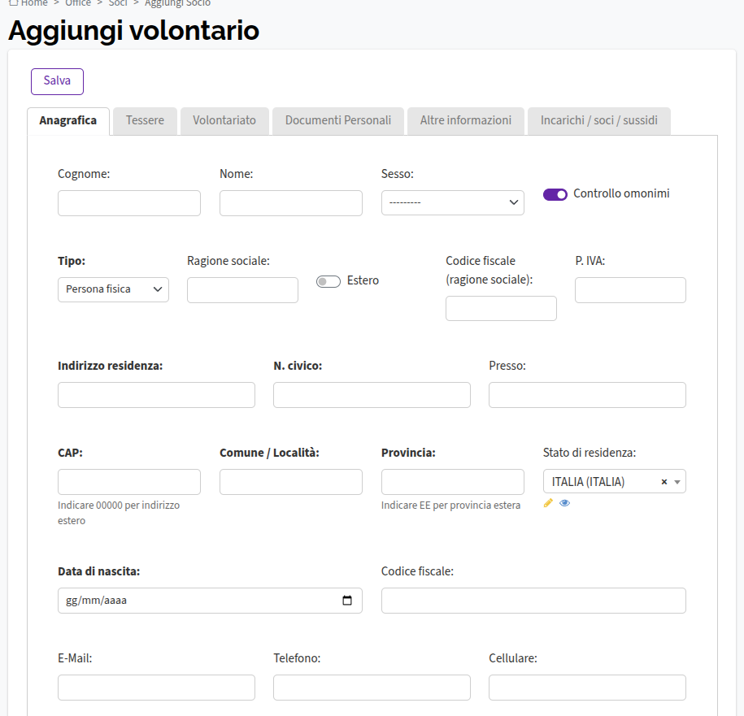
Task: Click the eye view icon under Stato di residenza
Action: (x=564, y=503)
